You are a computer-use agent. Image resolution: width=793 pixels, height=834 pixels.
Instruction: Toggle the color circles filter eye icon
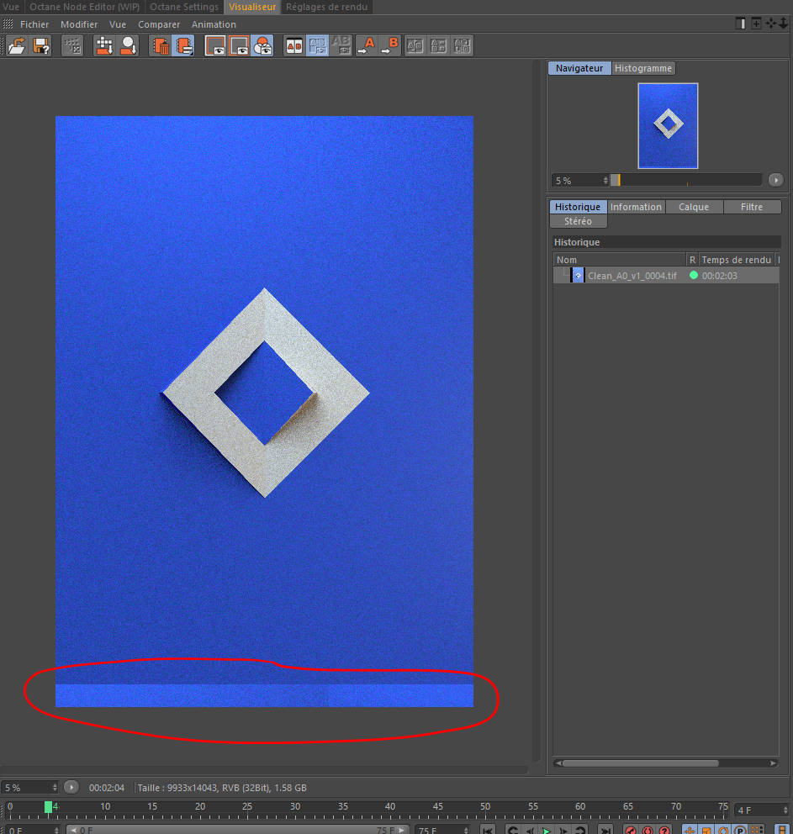(262, 45)
